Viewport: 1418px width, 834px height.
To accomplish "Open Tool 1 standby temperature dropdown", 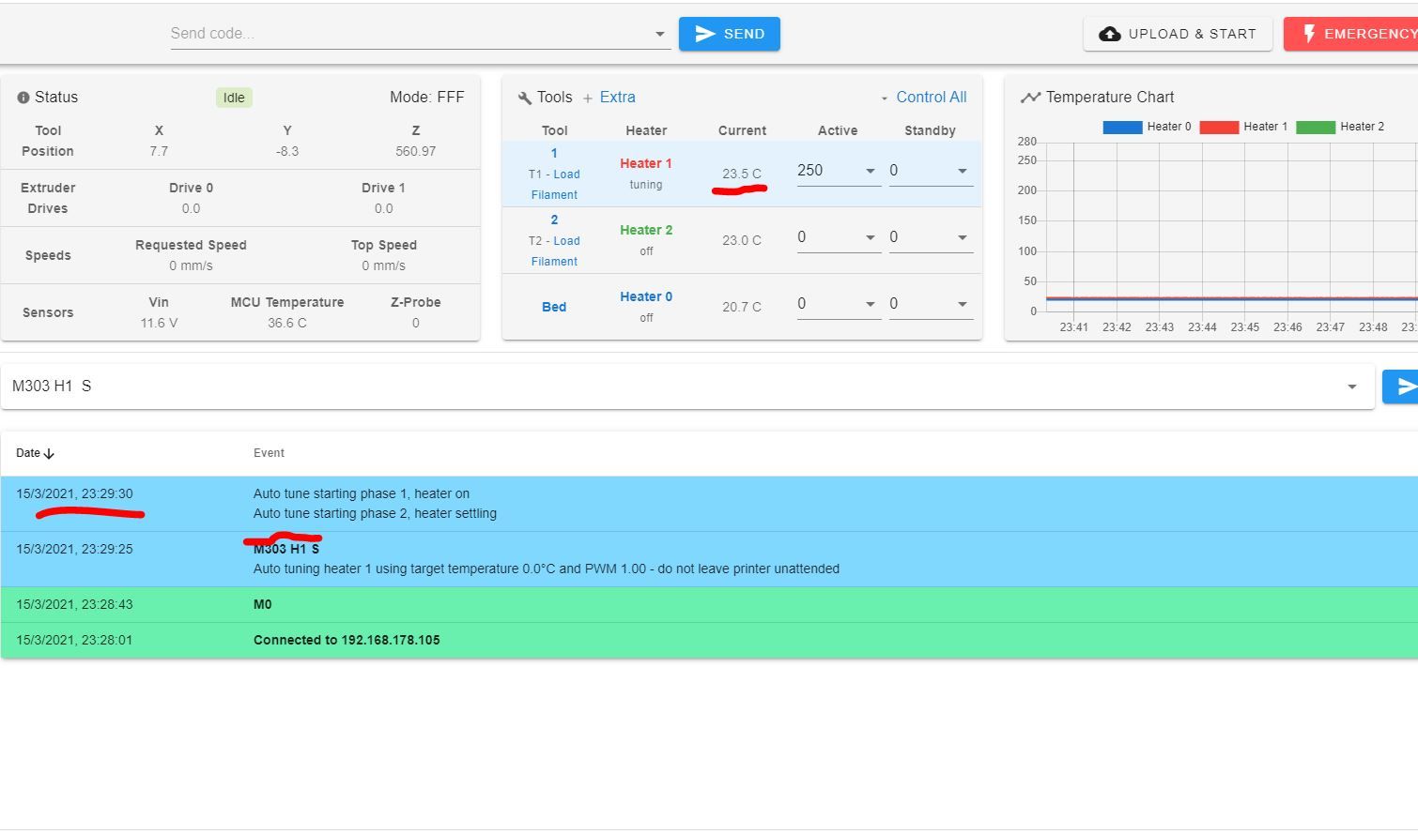I will (x=962, y=171).
